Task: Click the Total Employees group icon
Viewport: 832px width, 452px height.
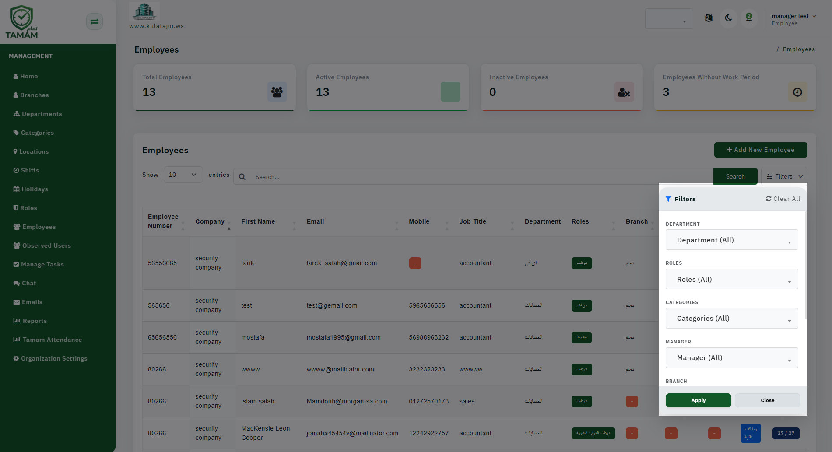Action: coord(277,92)
